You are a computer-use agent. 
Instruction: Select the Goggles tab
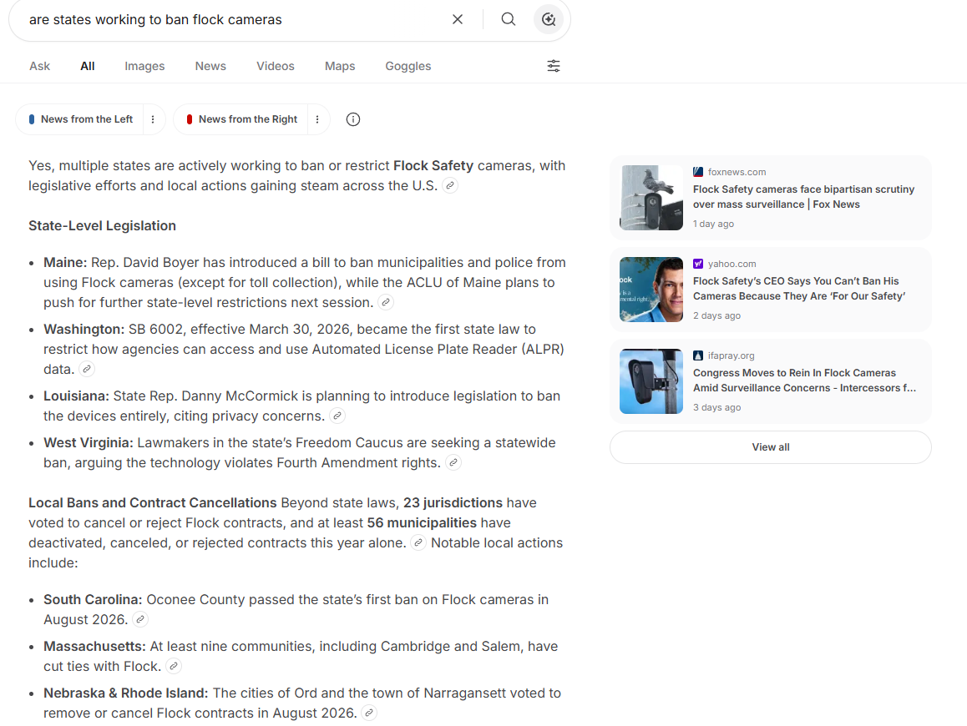(408, 66)
